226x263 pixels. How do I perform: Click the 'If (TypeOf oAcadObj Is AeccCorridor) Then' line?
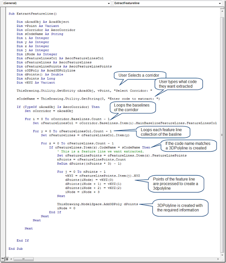point(58,107)
